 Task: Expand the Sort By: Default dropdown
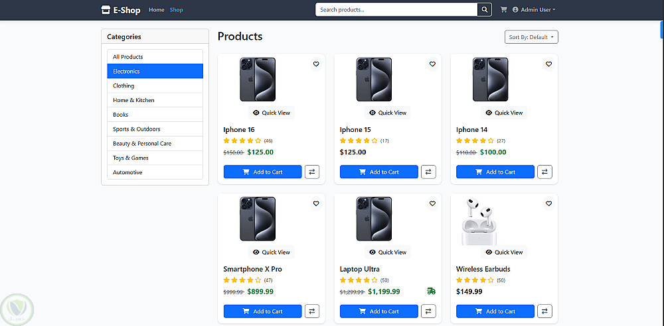pos(531,37)
